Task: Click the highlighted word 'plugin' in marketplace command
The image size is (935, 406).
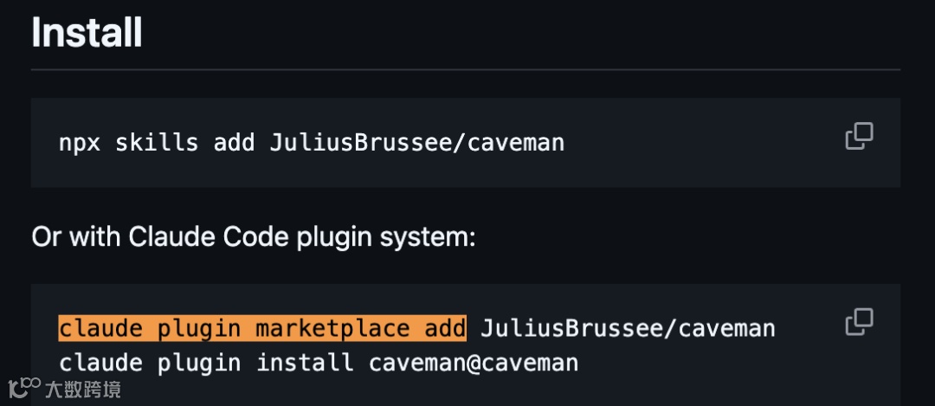Action: tap(199, 329)
